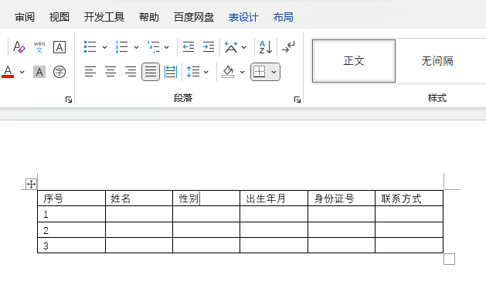Apply shading paint bucket
The height and width of the screenshot is (295, 486).
point(228,72)
